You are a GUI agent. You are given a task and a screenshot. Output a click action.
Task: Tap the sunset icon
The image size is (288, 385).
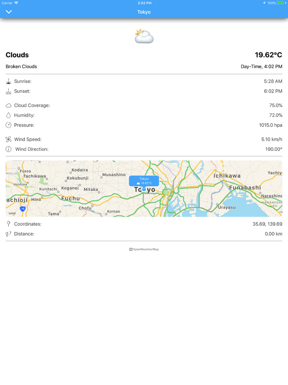pos(8,91)
